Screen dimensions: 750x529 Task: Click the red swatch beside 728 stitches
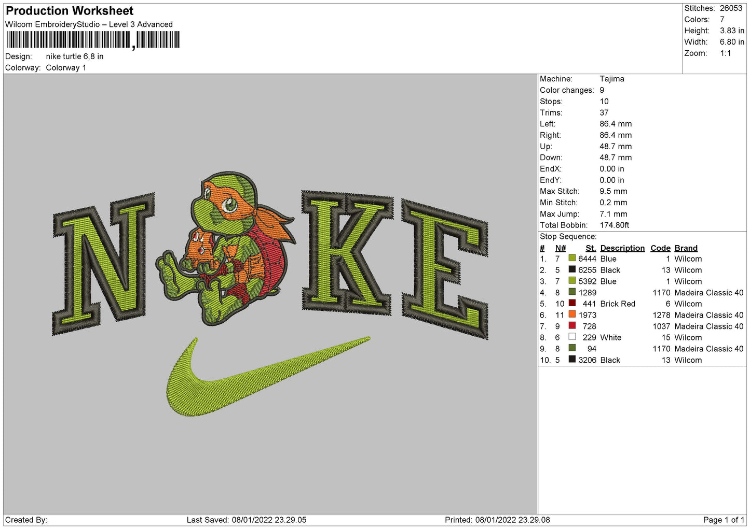click(x=572, y=326)
